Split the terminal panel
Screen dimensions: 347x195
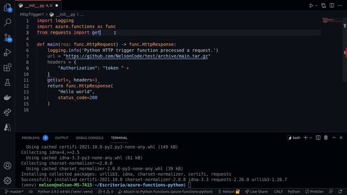tap(318, 138)
